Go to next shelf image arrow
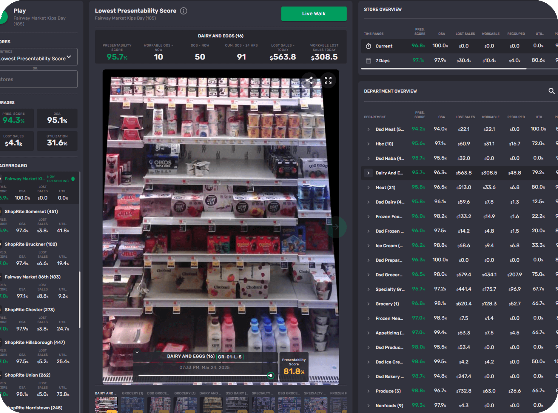This screenshot has height=413, width=558. point(336,227)
